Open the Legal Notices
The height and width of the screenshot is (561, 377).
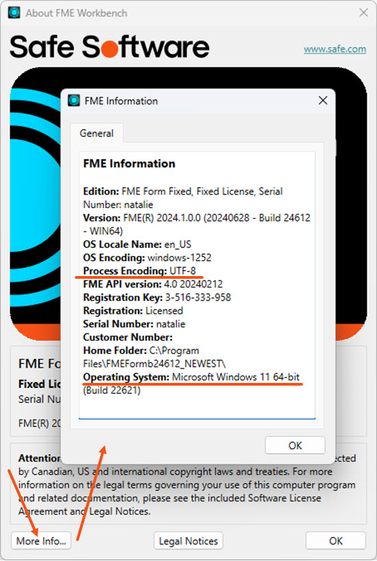188,541
